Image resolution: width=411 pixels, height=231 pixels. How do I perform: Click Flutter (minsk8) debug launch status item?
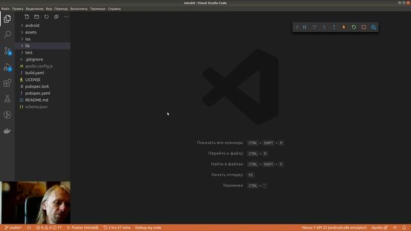coord(83,228)
